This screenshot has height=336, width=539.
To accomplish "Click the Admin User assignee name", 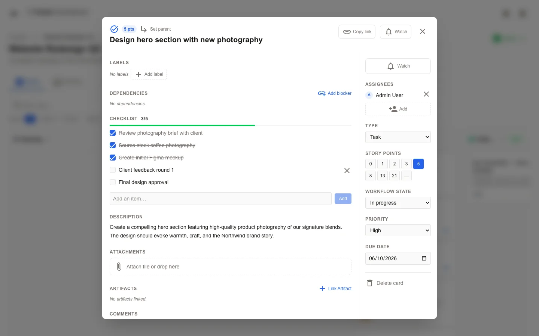I will pyautogui.click(x=389, y=95).
